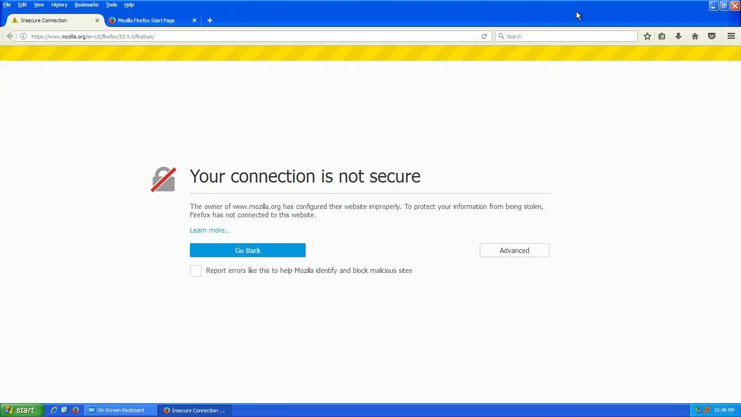Open the site identity info icon

click(23, 36)
